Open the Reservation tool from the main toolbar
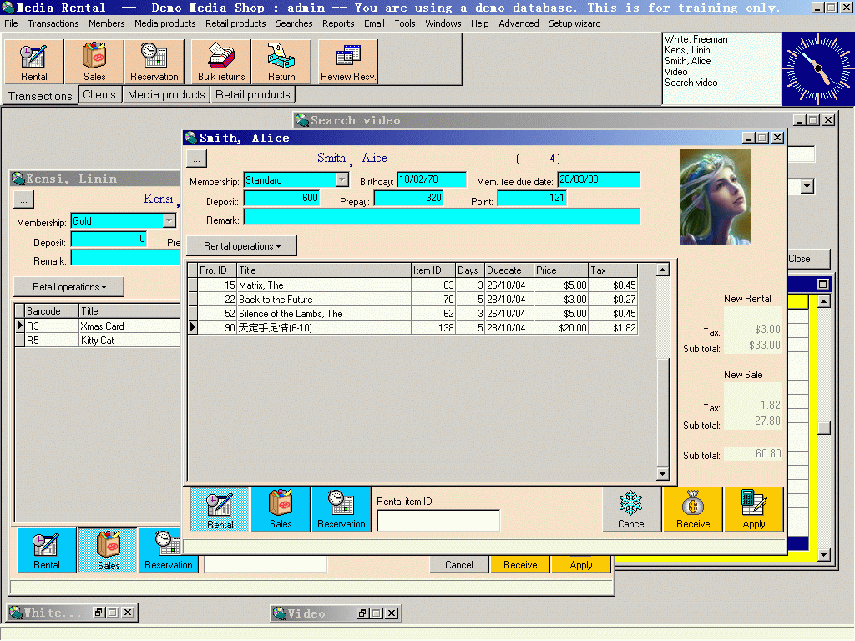The height and width of the screenshot is (641, 855). click(154, 61)
